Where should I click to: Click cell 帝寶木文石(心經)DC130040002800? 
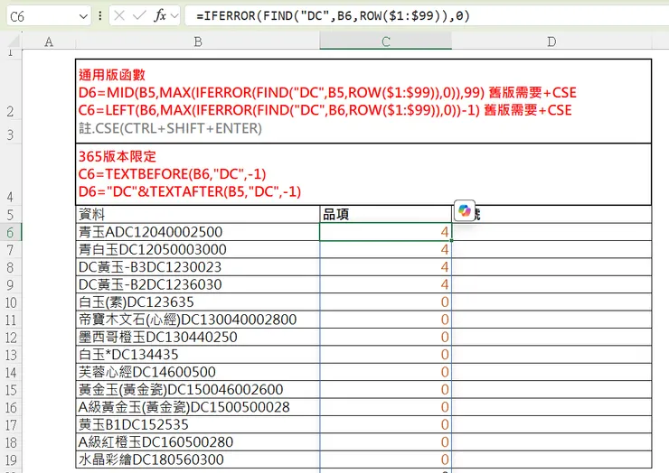(x=198, y=320)
